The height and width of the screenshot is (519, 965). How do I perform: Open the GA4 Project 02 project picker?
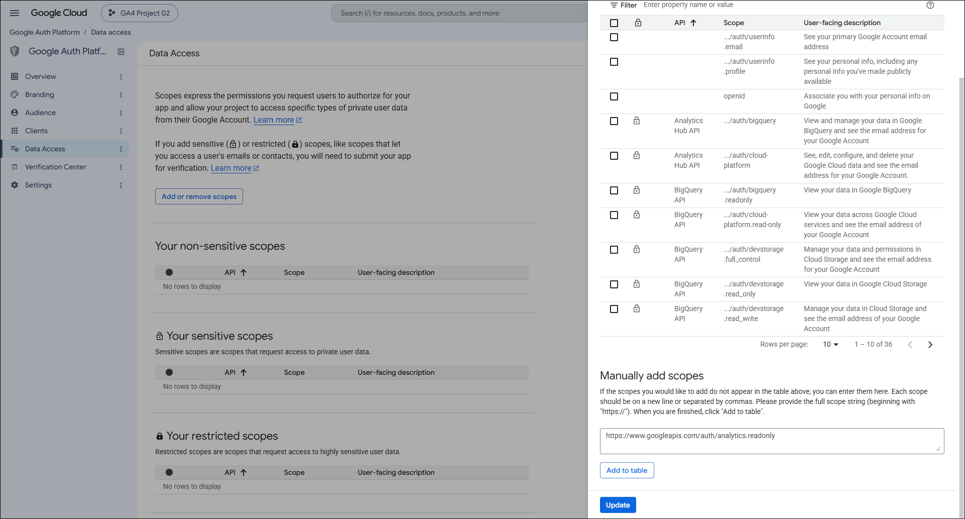(x=140, y=13)
